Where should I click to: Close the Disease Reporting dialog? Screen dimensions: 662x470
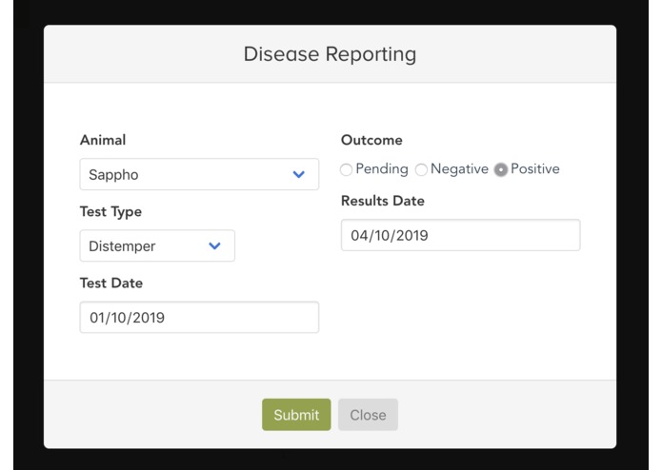pos(368,415)
